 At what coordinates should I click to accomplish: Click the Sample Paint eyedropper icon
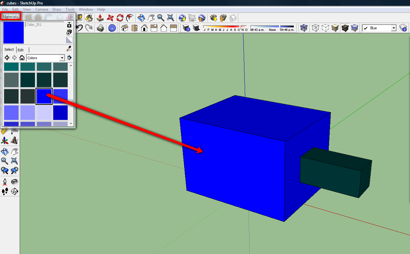click(x=69, y=48)
